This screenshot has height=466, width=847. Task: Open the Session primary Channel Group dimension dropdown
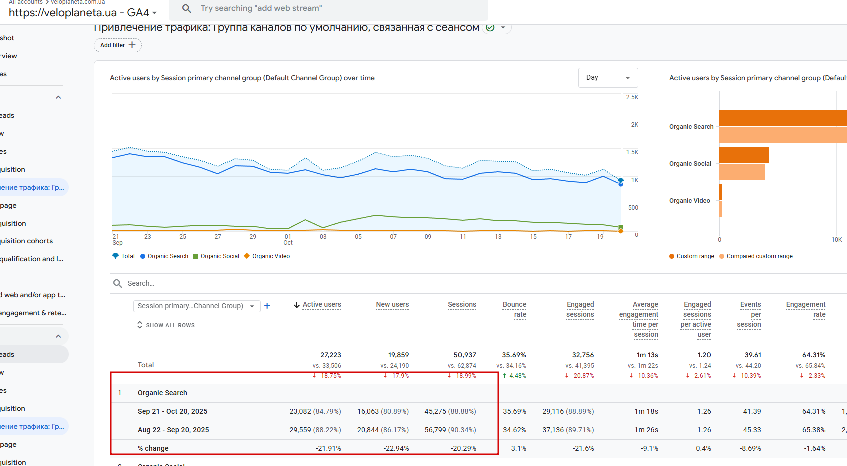[x=197, y=306]
